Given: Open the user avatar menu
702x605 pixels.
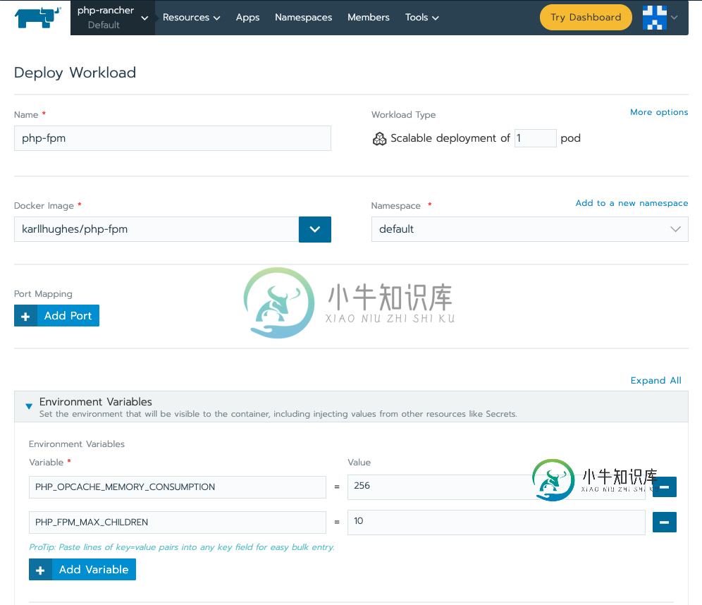Looking at the screenshot, I should click(x=660, y=18).
